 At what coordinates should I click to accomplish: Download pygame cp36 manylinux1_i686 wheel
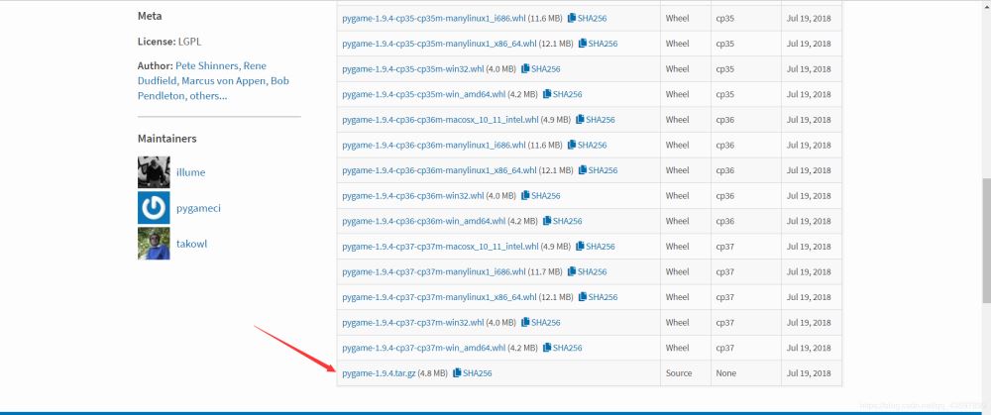coord(434,145)
